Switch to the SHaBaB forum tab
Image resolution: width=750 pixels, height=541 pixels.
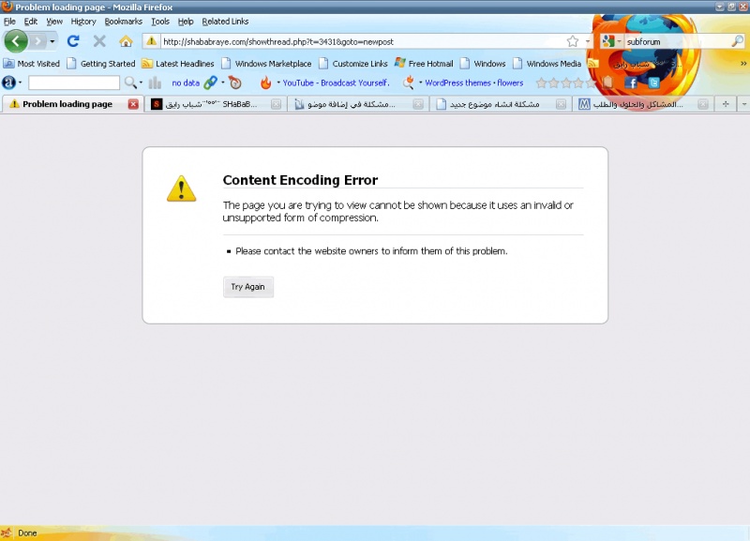click(211, 104)
